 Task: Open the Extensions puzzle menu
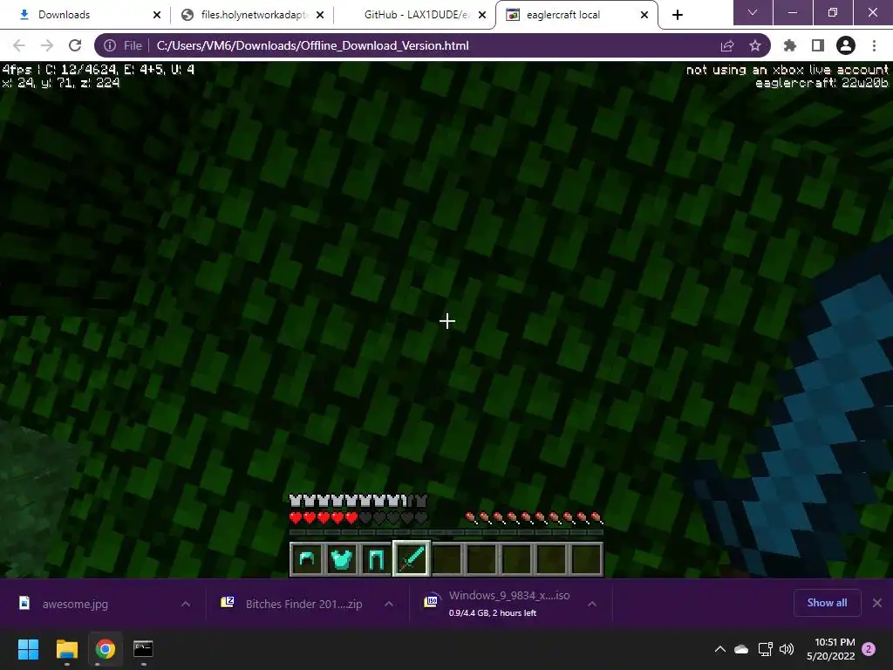790,45
